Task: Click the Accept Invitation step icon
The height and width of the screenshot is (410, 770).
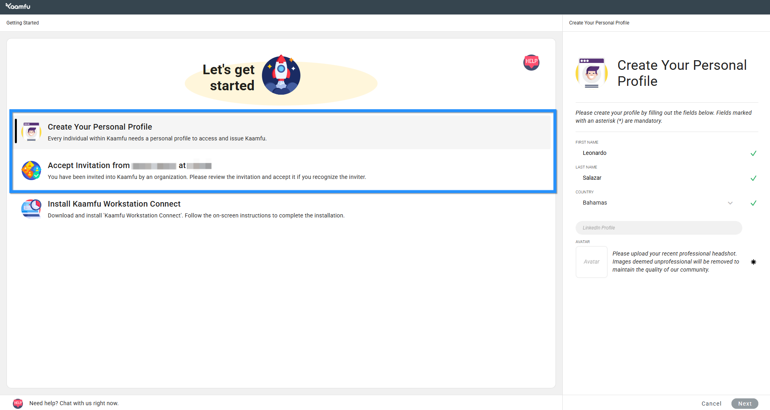Action: pyautogui.click(x=31, y=170)
